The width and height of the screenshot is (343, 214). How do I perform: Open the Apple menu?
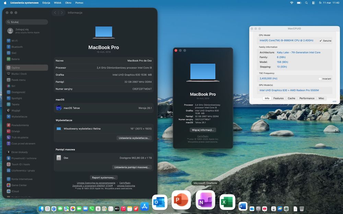(x=5, y=3)
